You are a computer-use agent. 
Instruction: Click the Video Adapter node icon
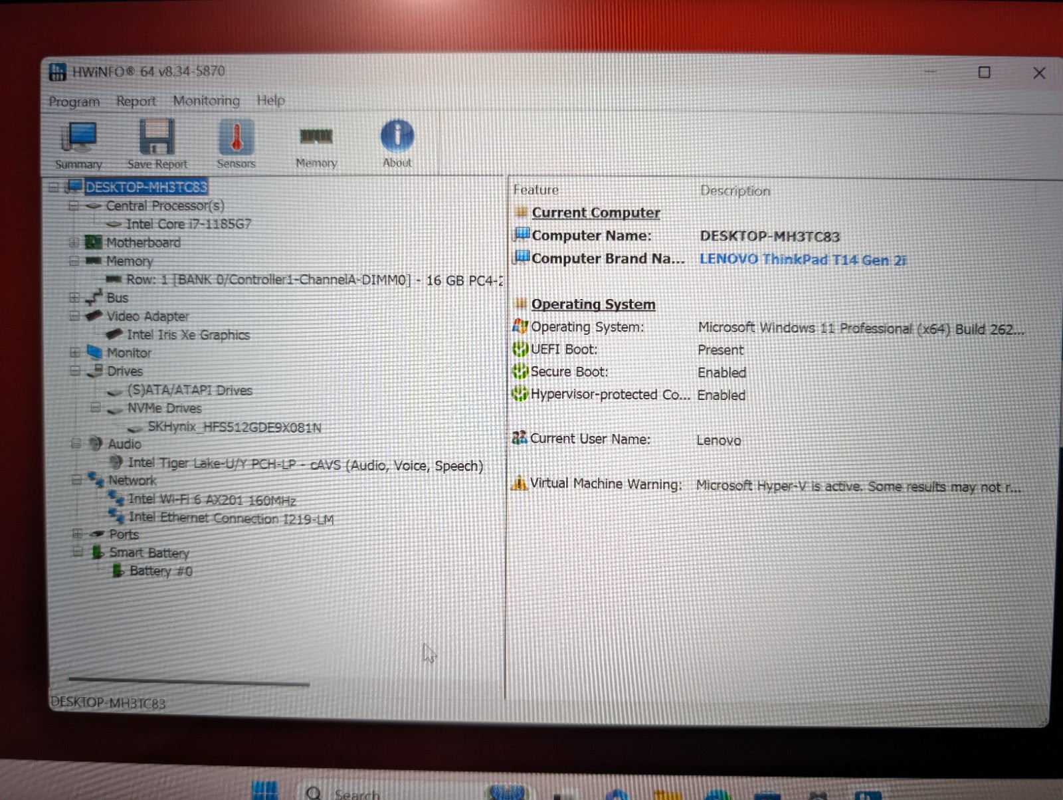pyautogui.click(x=94, y=315)
